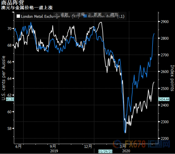Select the 2434.44 right axis value tag
Screen dimensions: 175x154
point(164,99)
